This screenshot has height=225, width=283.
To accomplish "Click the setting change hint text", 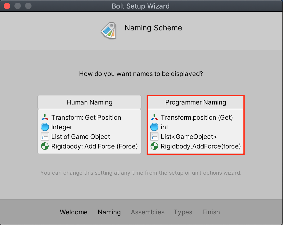I will (x=141, y=173).
